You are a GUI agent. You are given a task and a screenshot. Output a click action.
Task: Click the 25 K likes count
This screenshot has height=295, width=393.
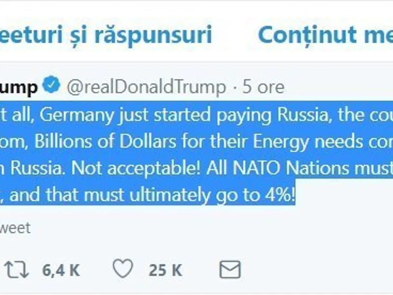click(165, 270)
